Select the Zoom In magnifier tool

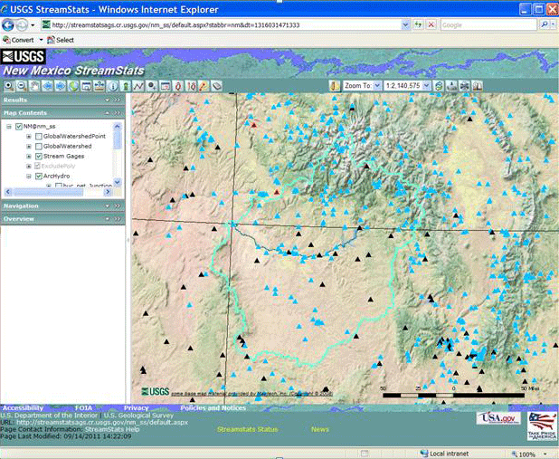point(9,86)
